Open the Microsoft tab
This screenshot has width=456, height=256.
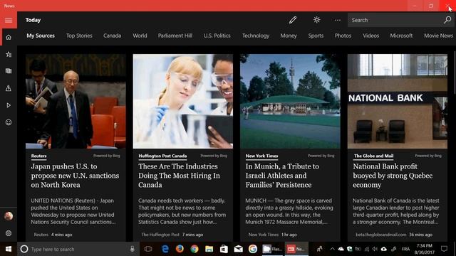click(x=401, y=36)
